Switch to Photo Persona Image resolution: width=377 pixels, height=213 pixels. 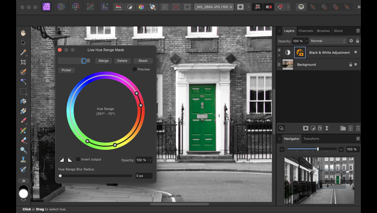coord(46,7)
